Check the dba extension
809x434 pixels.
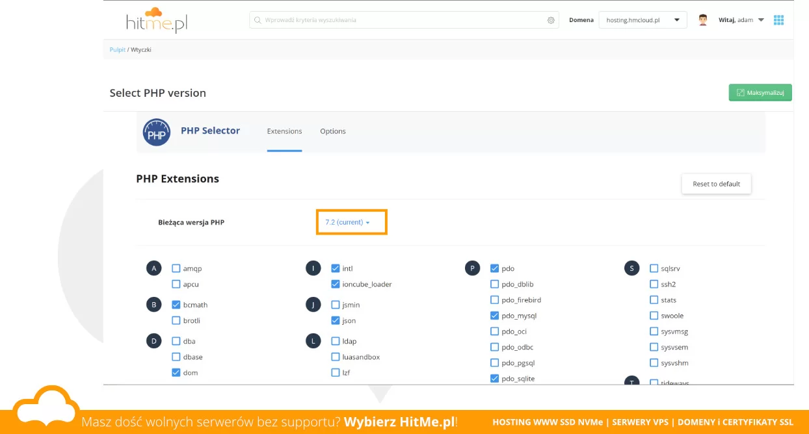tap(176, 341)
